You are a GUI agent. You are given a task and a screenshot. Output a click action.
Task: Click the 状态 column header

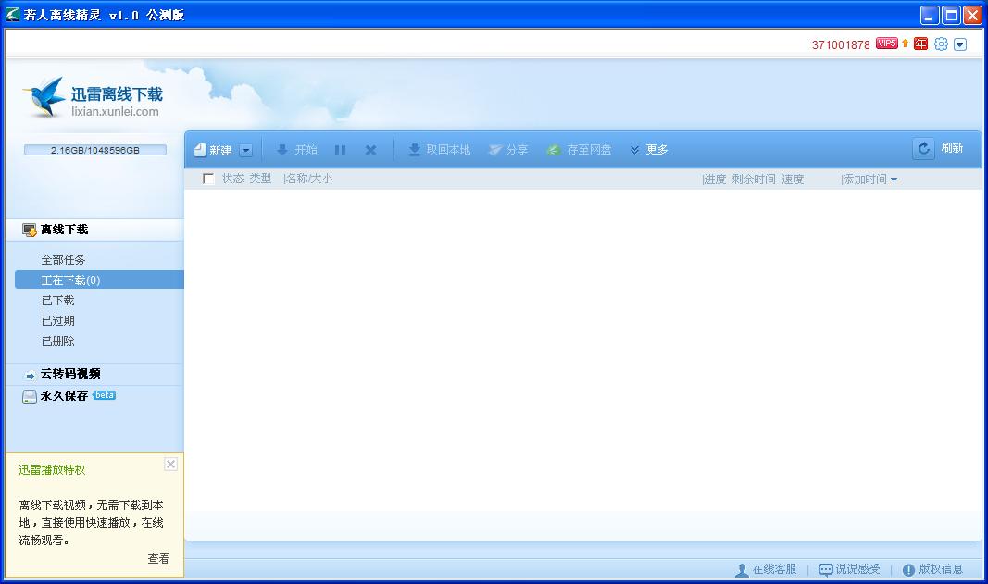click(232, 179)
